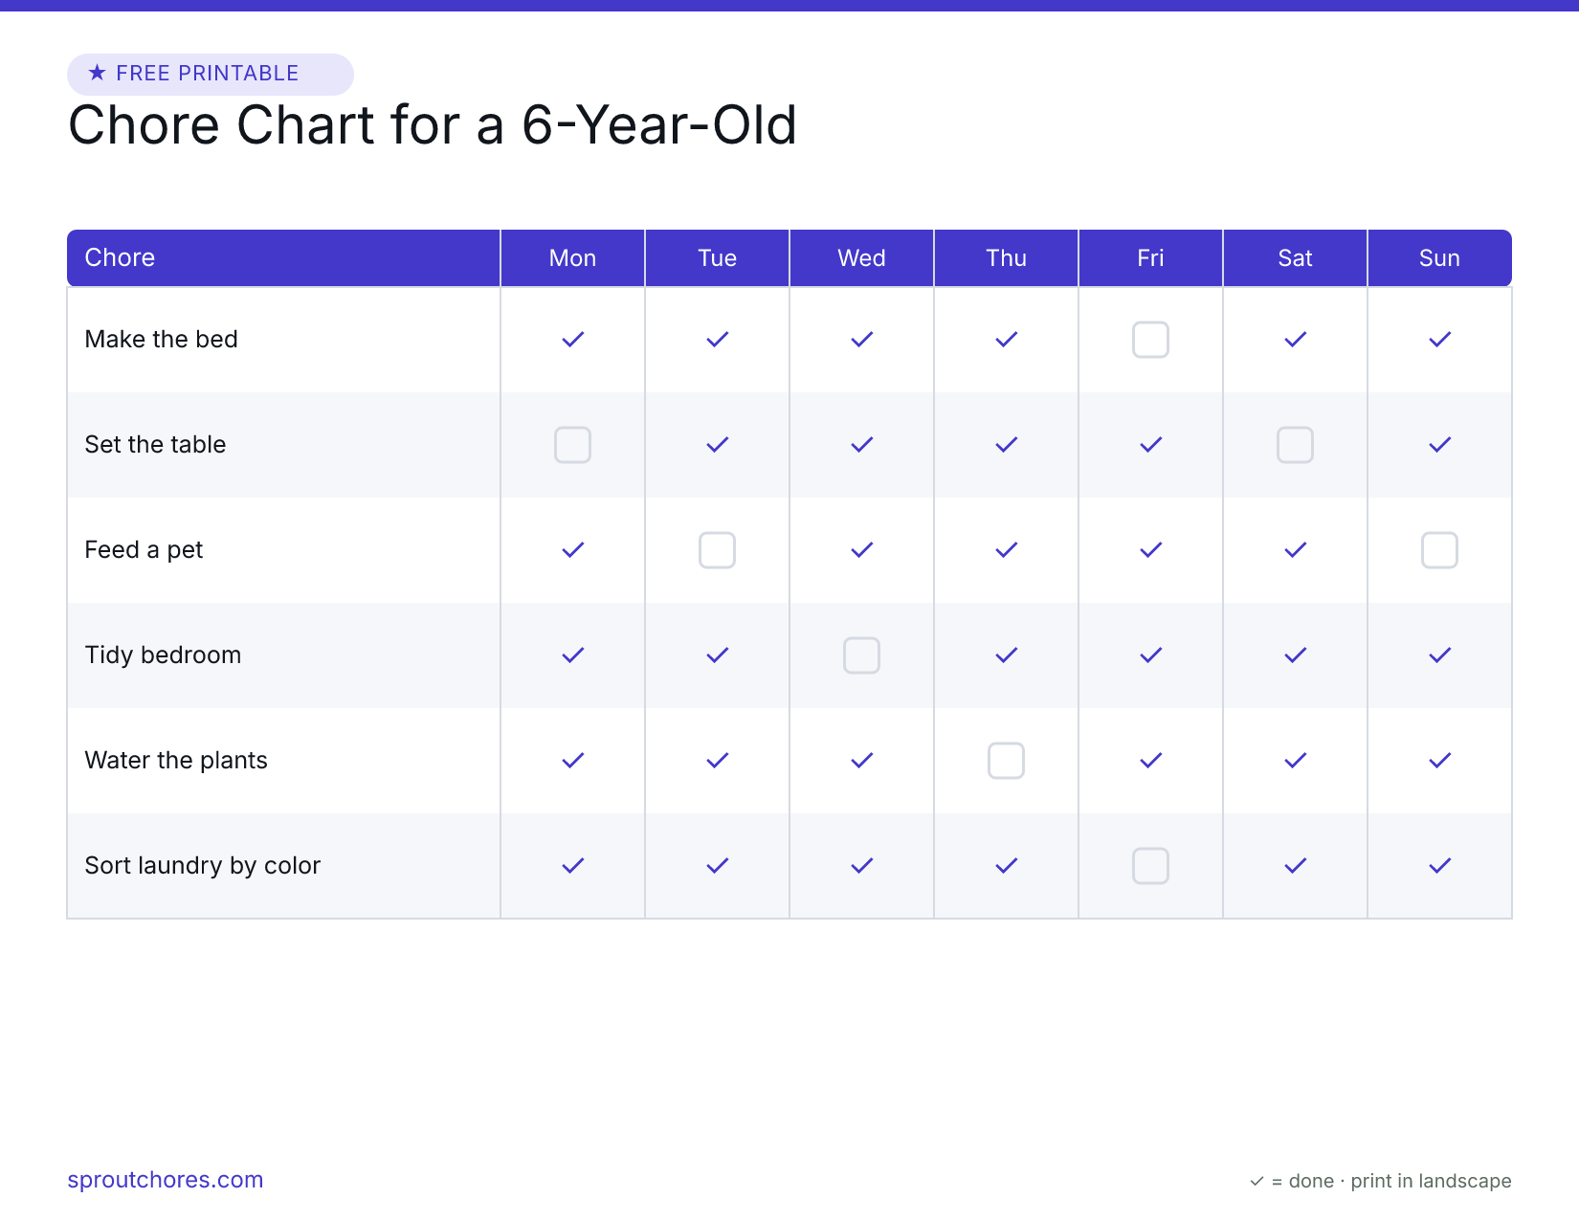Click the Feed a pet Wednesday checkmark

[861, 550]
